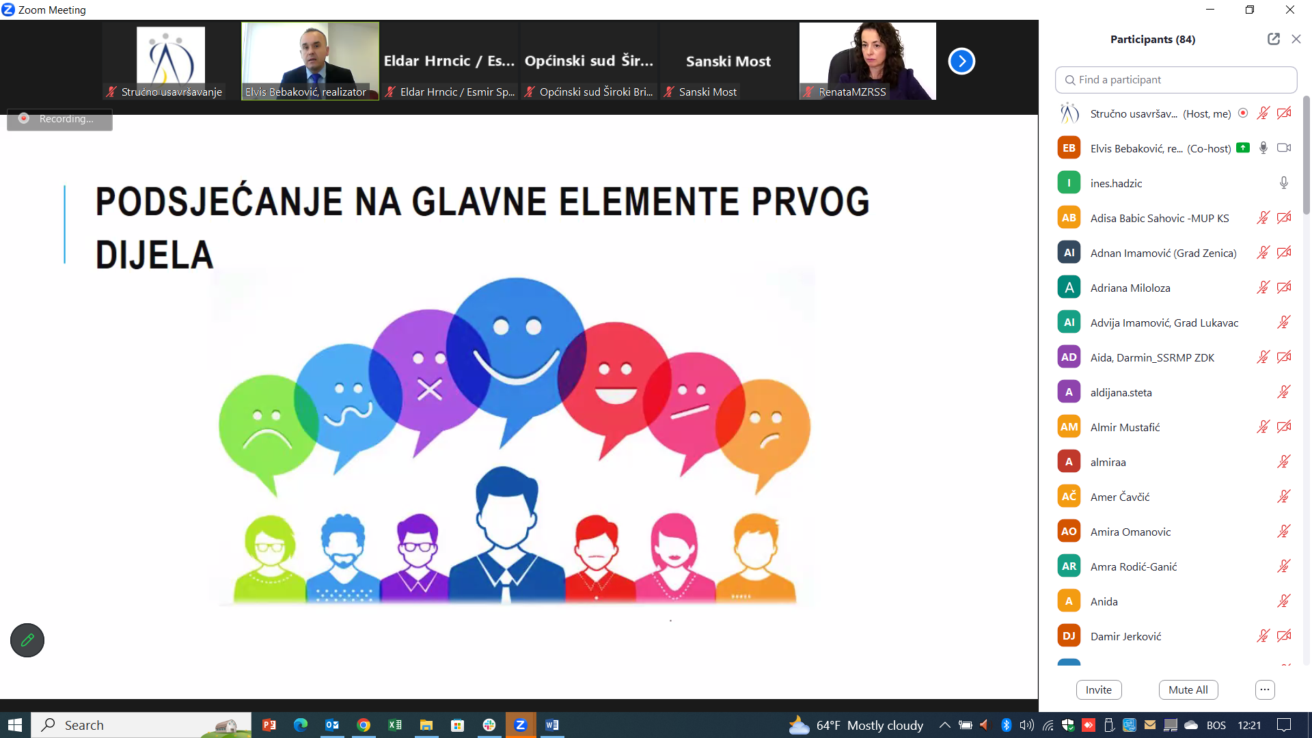Click the Invite button
Screen dimensions: 1312x738
[1099, 689]
